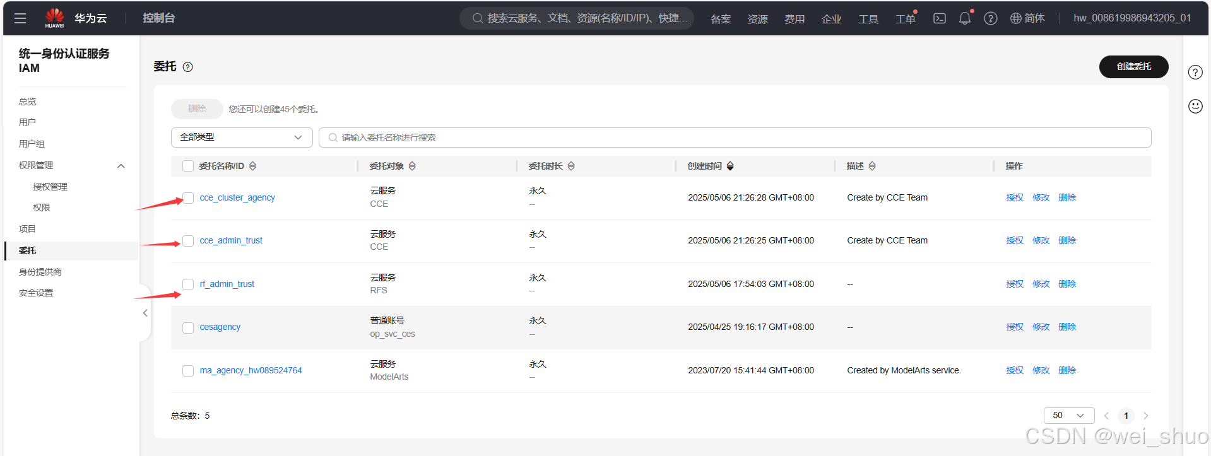Check the ma_agency_hw089524764 row checkbox
The width and height of the screenshot is (1211, 456).
(188, 371)
